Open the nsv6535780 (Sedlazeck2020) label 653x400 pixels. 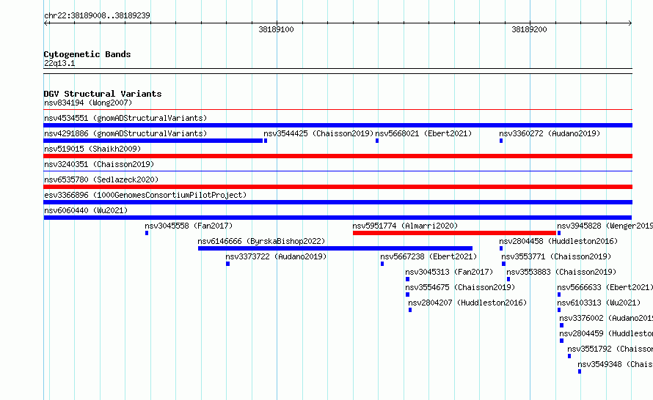[101, 179]
